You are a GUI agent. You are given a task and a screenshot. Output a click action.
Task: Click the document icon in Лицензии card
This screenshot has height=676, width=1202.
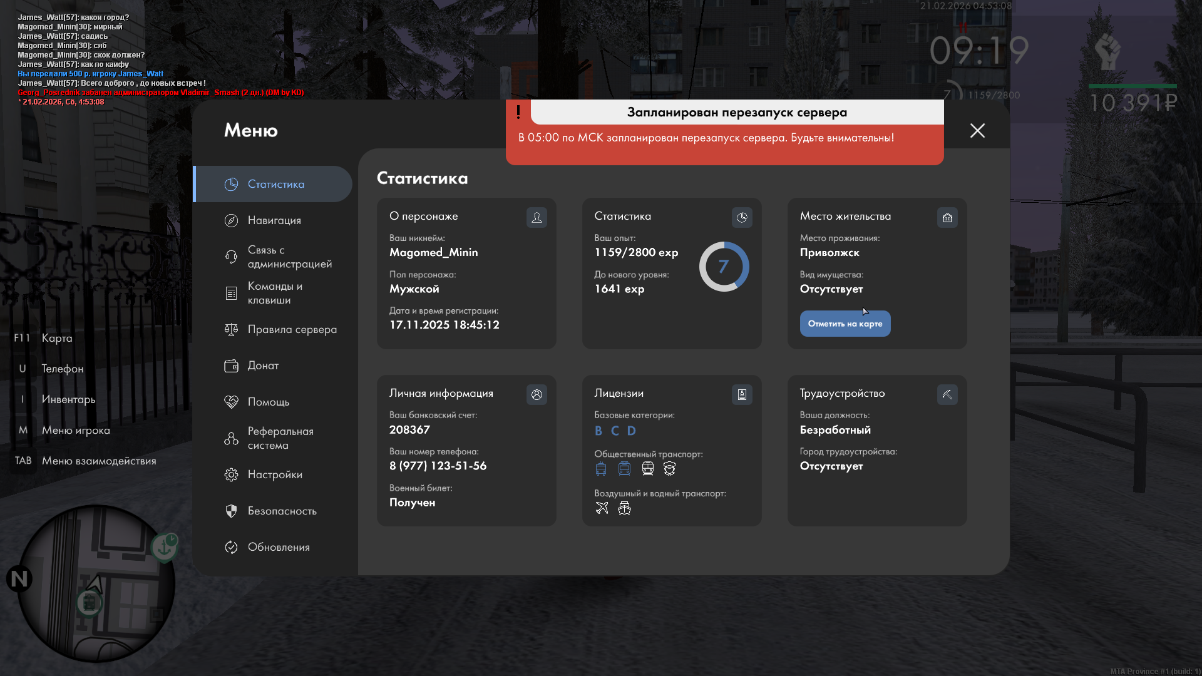(742, 394)
